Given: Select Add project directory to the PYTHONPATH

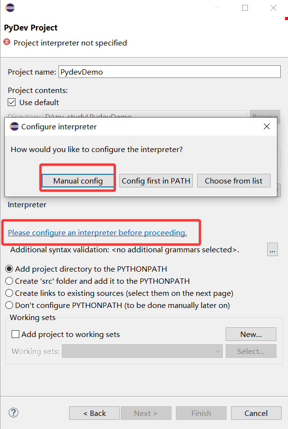Looking at the screenshot, I should coord(9,269).
